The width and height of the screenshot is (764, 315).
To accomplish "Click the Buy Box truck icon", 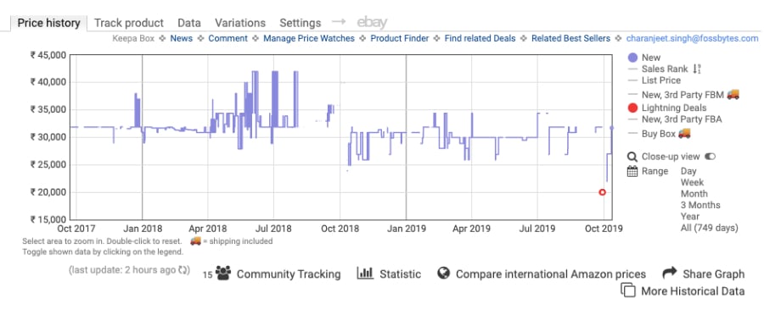I will pyautogui.click(x=684, y=133).
